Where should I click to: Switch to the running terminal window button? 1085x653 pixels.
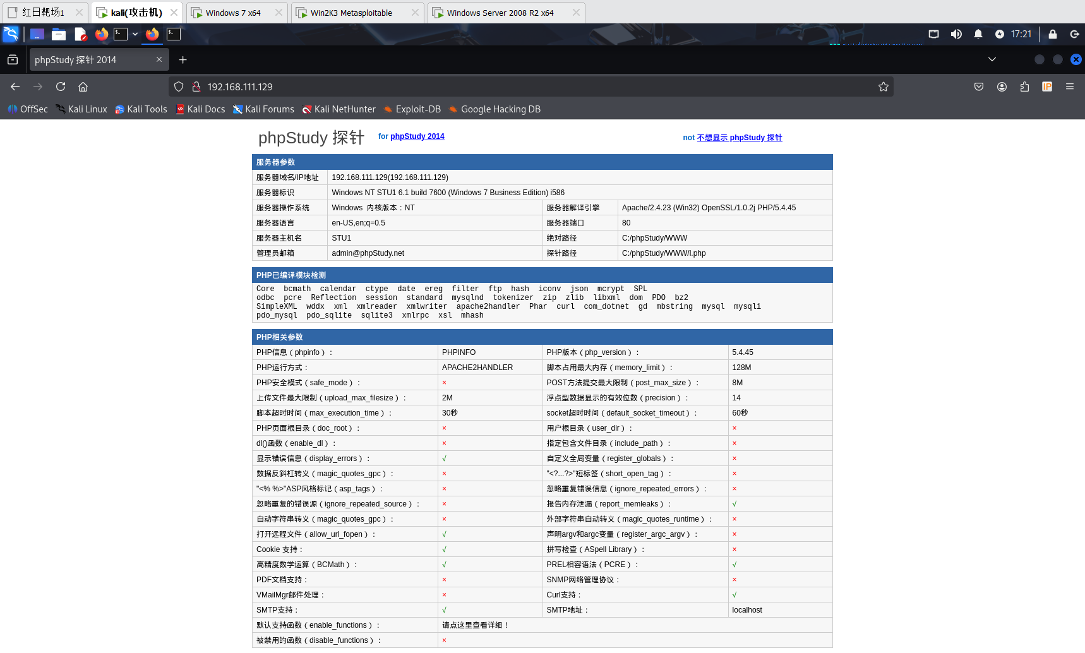pyautogui.click(x=174, y=34)
